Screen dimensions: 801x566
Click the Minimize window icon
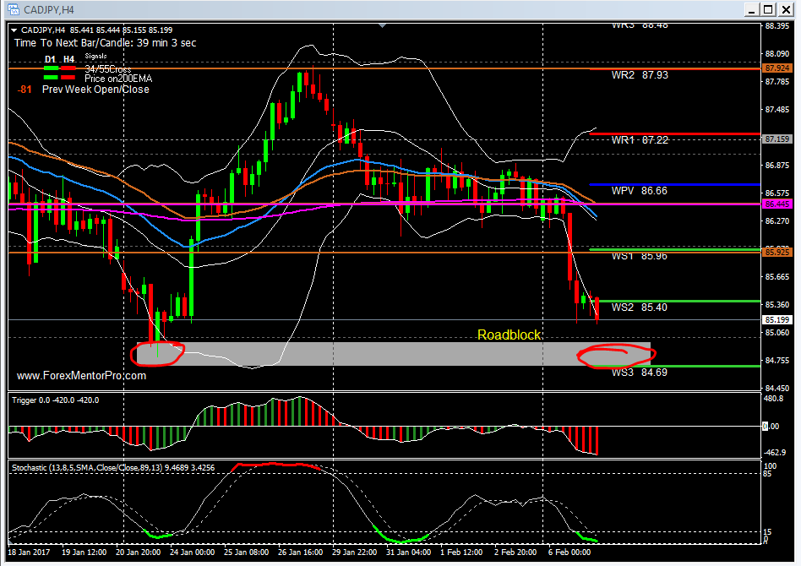(752, 10)
